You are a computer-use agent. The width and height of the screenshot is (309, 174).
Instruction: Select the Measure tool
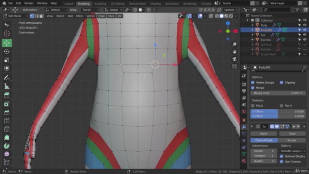[x=7, y=87]
